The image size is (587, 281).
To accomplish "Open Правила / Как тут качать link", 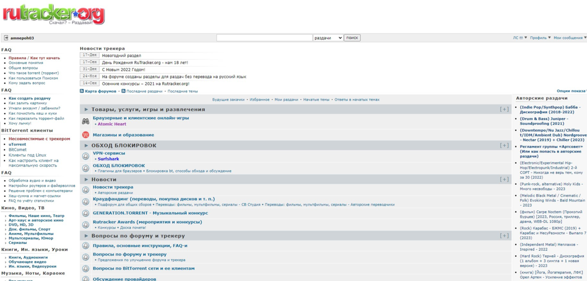I will click(x=34, y=58).
